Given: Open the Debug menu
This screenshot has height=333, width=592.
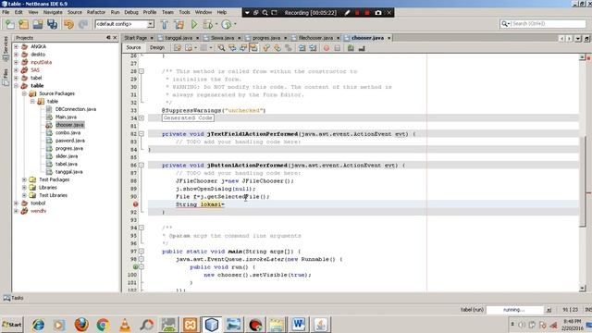Looking at the screenshot, I should (131, 12).
